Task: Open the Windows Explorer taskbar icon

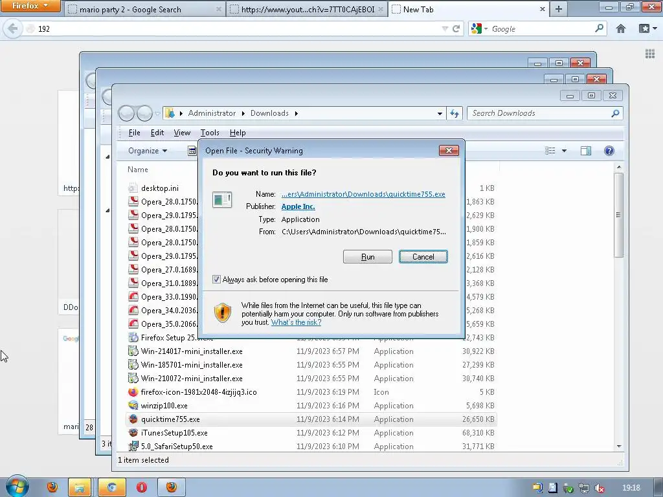Action: [80, 487]
